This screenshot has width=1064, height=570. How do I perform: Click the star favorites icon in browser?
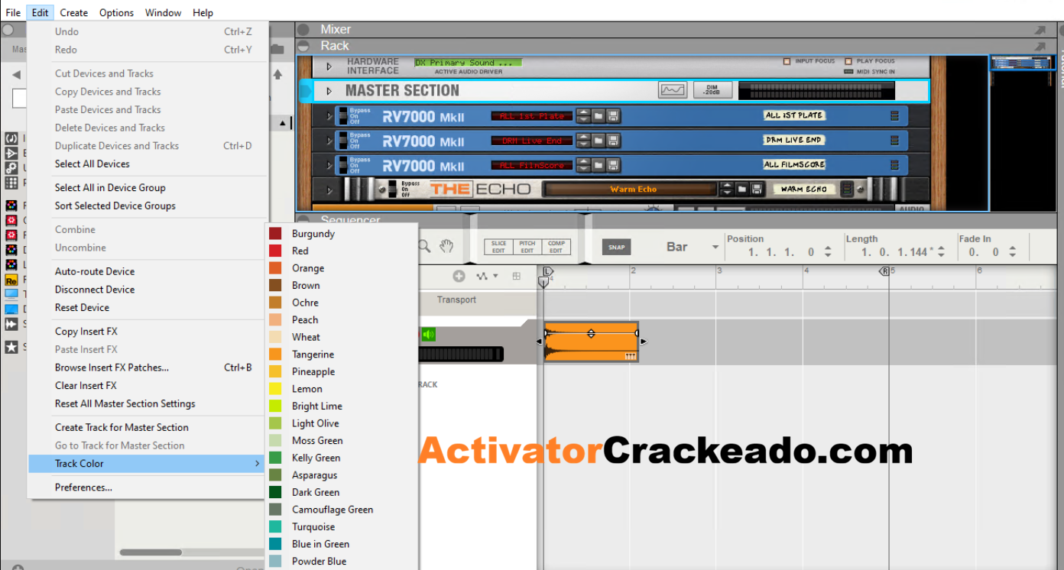pos(11,347)
